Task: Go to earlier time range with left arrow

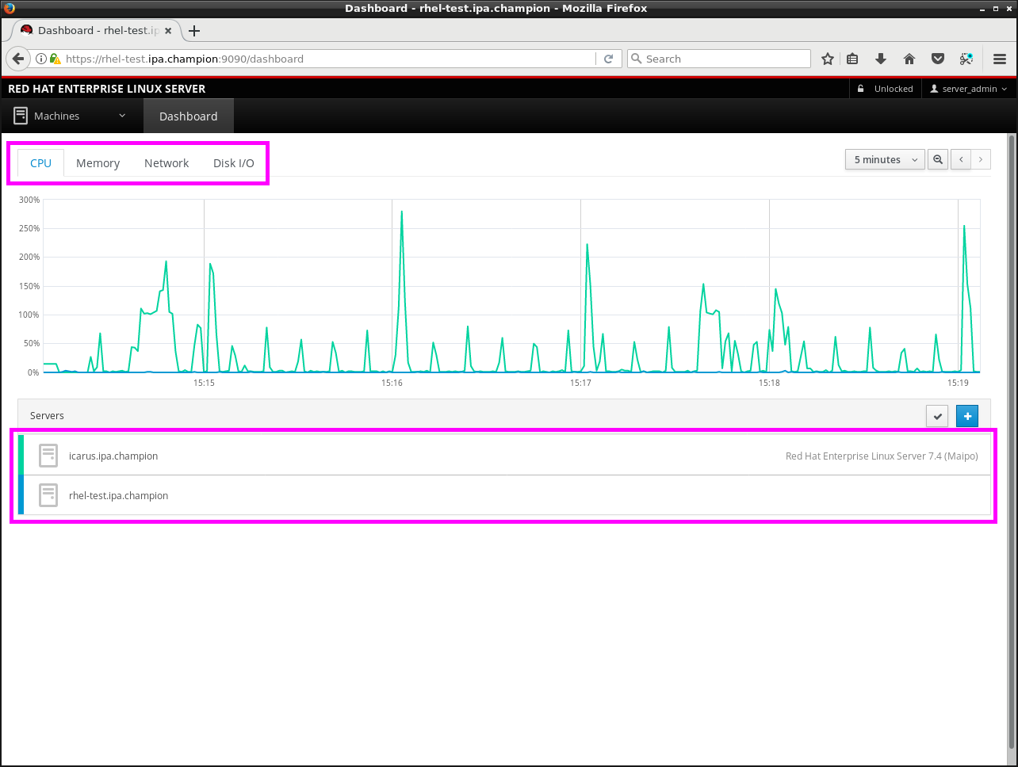Action: click(x=961, y=159)
